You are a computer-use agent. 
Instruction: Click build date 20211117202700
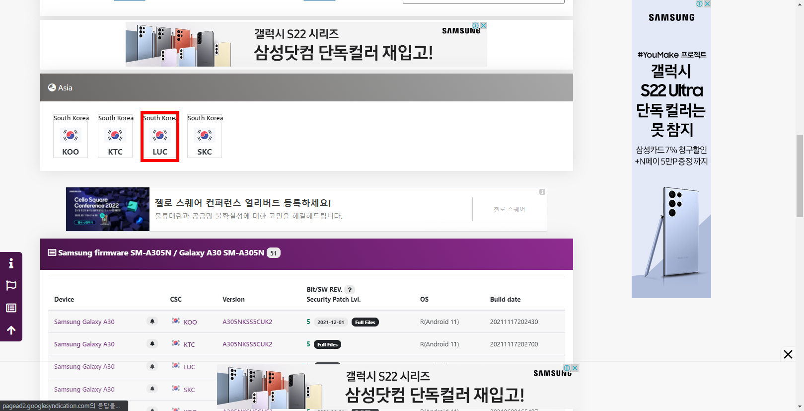[x=514, y=344]
